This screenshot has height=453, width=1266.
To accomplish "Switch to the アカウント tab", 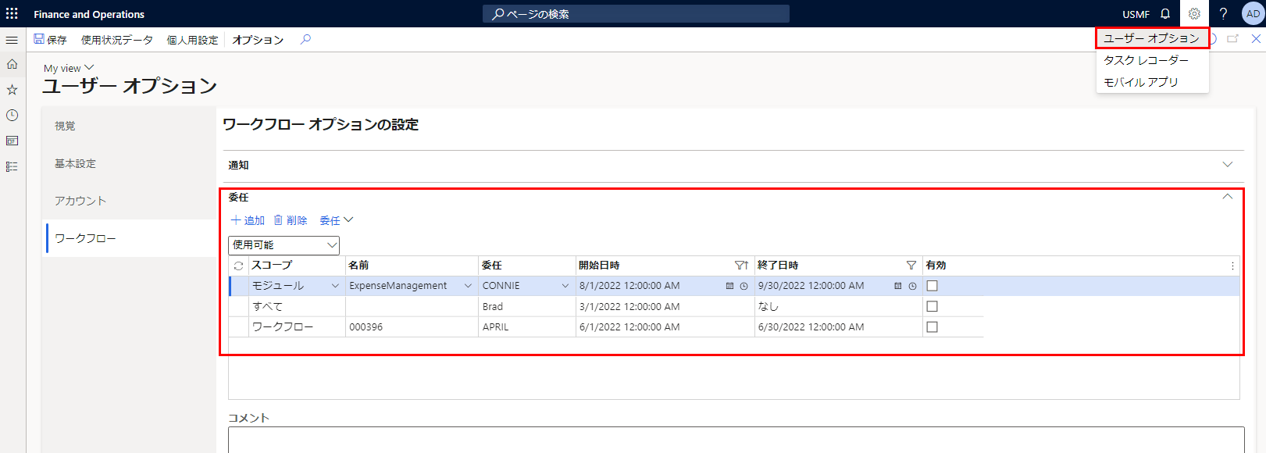I will coord(130,201).
